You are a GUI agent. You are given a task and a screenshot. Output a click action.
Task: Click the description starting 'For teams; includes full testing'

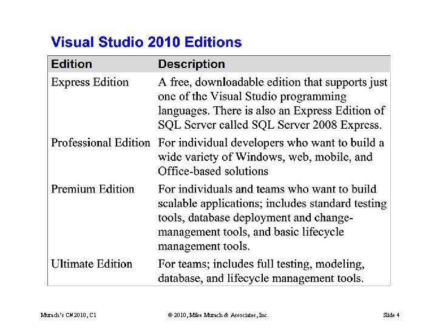261,271
